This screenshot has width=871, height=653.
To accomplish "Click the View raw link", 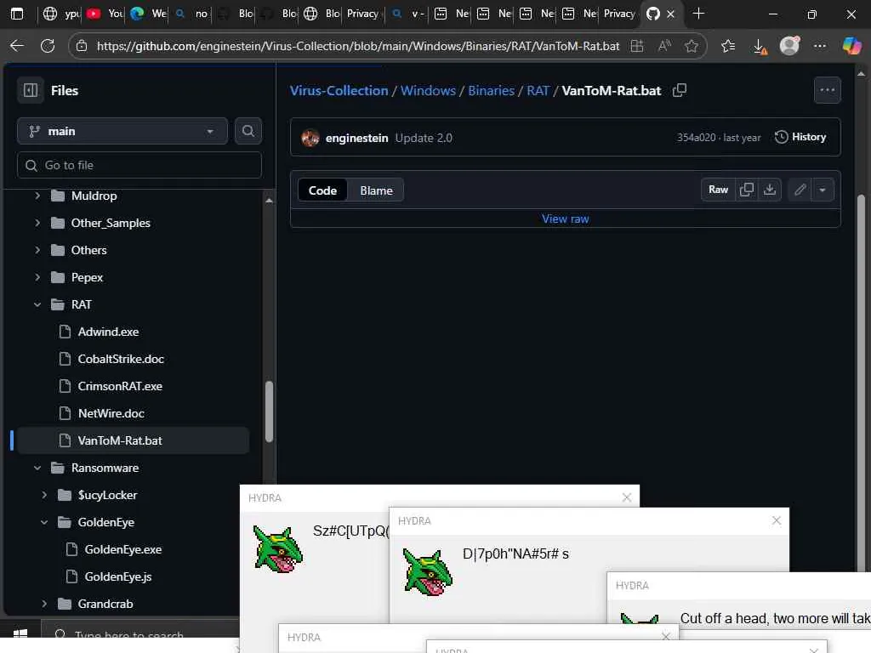I will point(566,219).
